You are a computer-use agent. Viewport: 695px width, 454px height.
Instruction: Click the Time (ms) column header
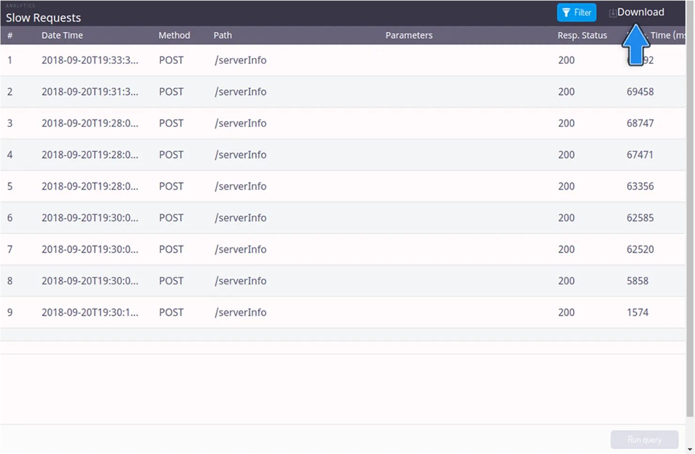click(x=666, y=35)
